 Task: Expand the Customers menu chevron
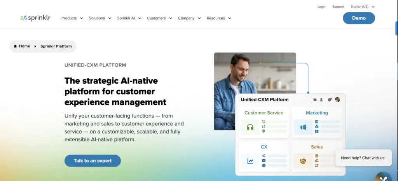coord(171,18)
